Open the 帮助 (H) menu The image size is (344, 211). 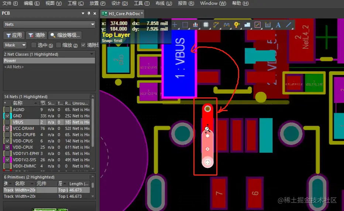tap(240, 3)
